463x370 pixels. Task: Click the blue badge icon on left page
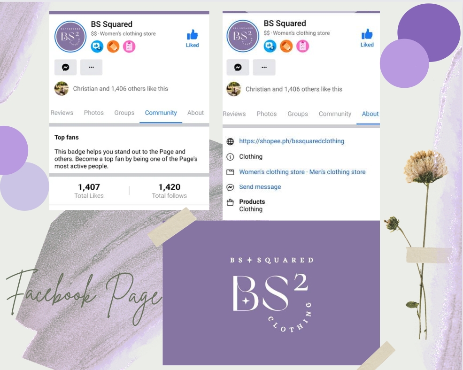tap(97, 46)
